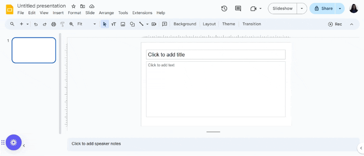Click the Share button

[x=323, y=9]
